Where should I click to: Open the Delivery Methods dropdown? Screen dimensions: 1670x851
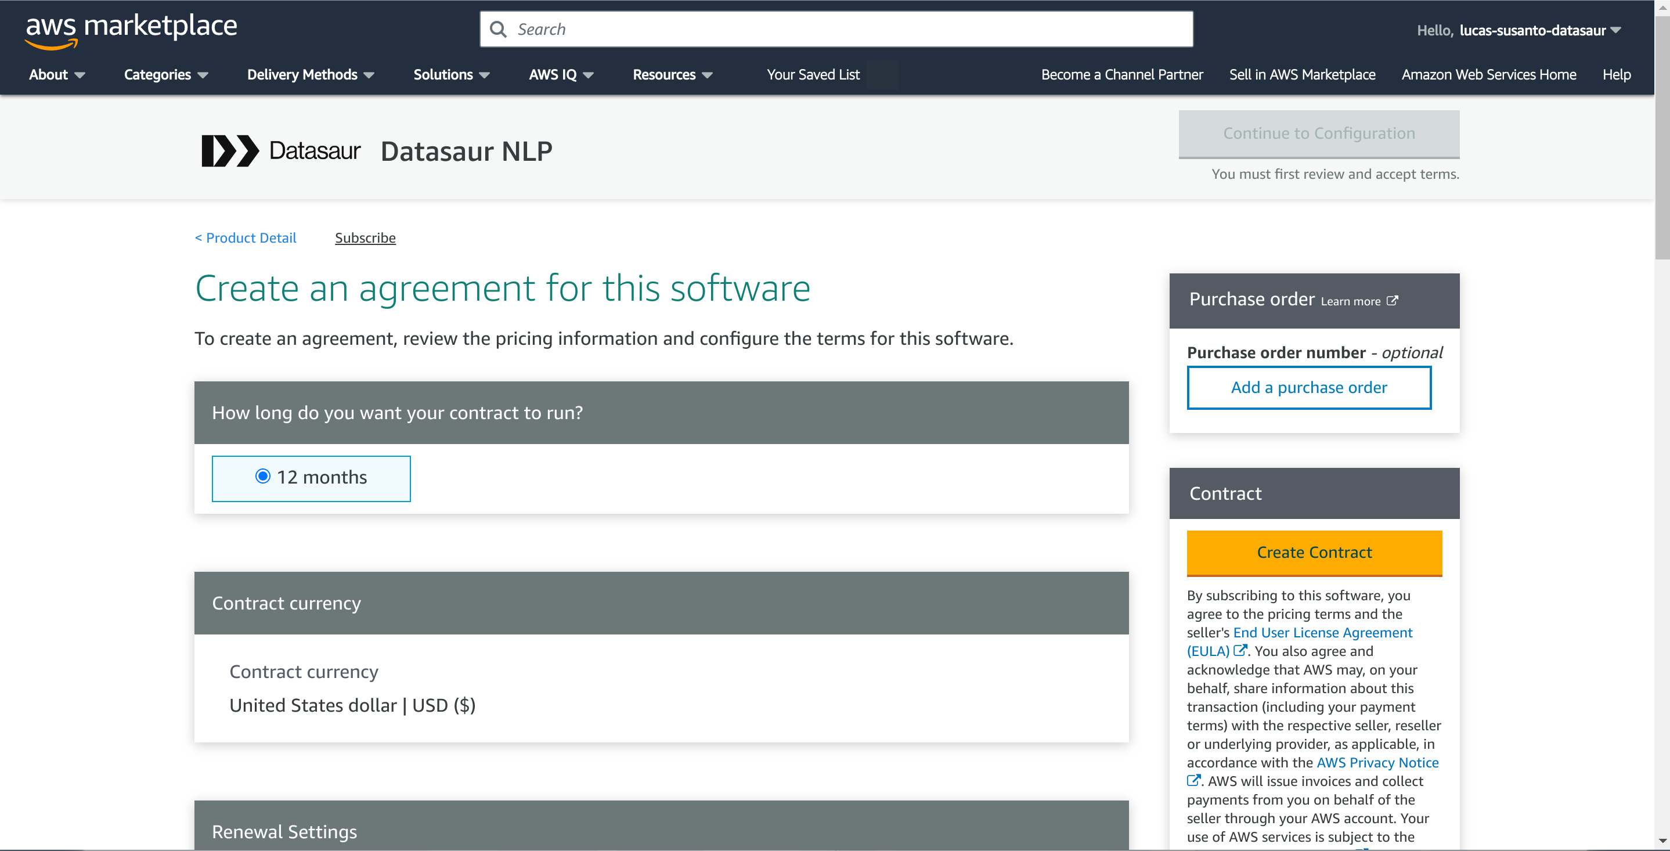click(311, 74)
